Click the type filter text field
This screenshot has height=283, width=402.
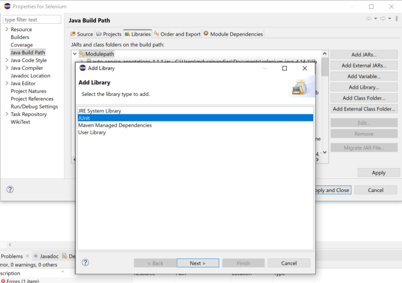[32, 19]
